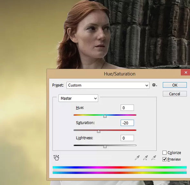Expand the Master channel dropdown
Viewport: 190px width, 185px height.
78,98
